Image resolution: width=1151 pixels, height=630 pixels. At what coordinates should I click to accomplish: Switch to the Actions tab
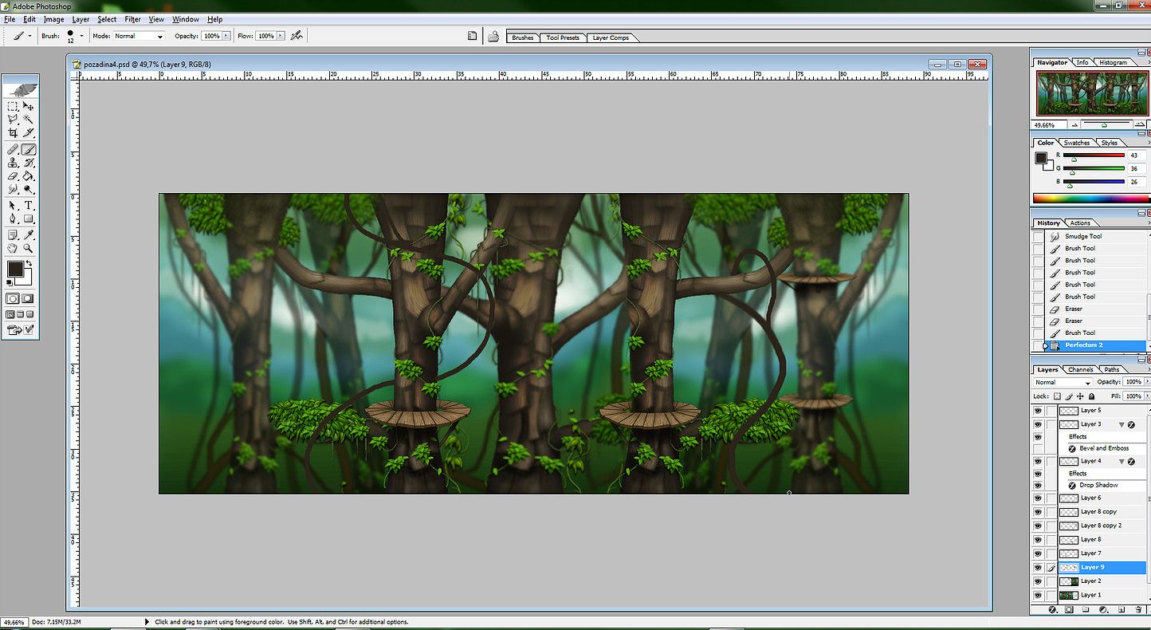(1080, 223)
